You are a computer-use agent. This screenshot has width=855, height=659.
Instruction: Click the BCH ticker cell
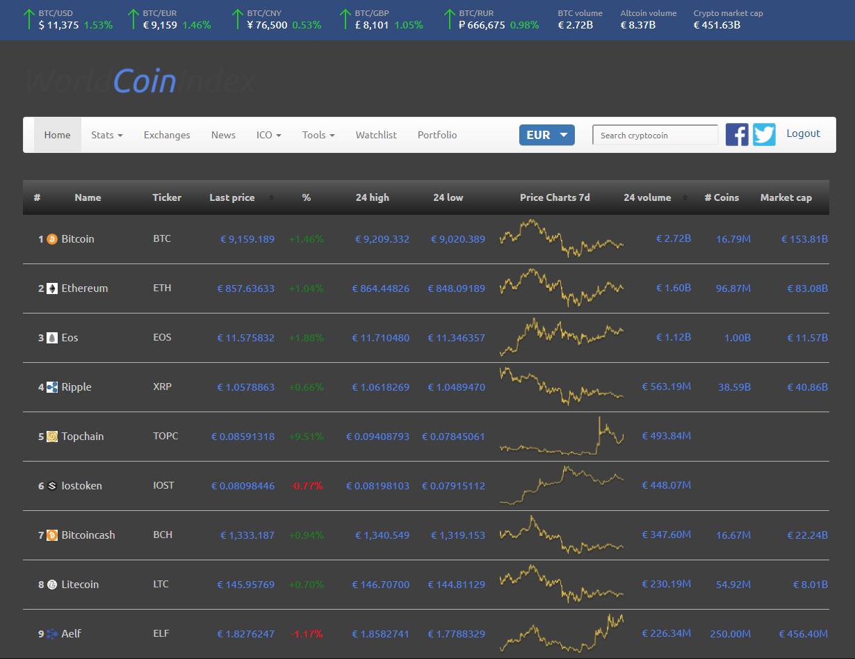163,535
